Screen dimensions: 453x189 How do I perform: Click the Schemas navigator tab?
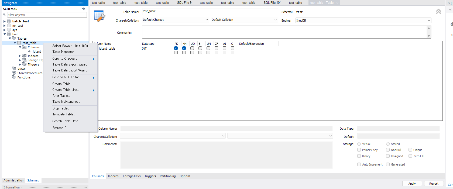33,180
